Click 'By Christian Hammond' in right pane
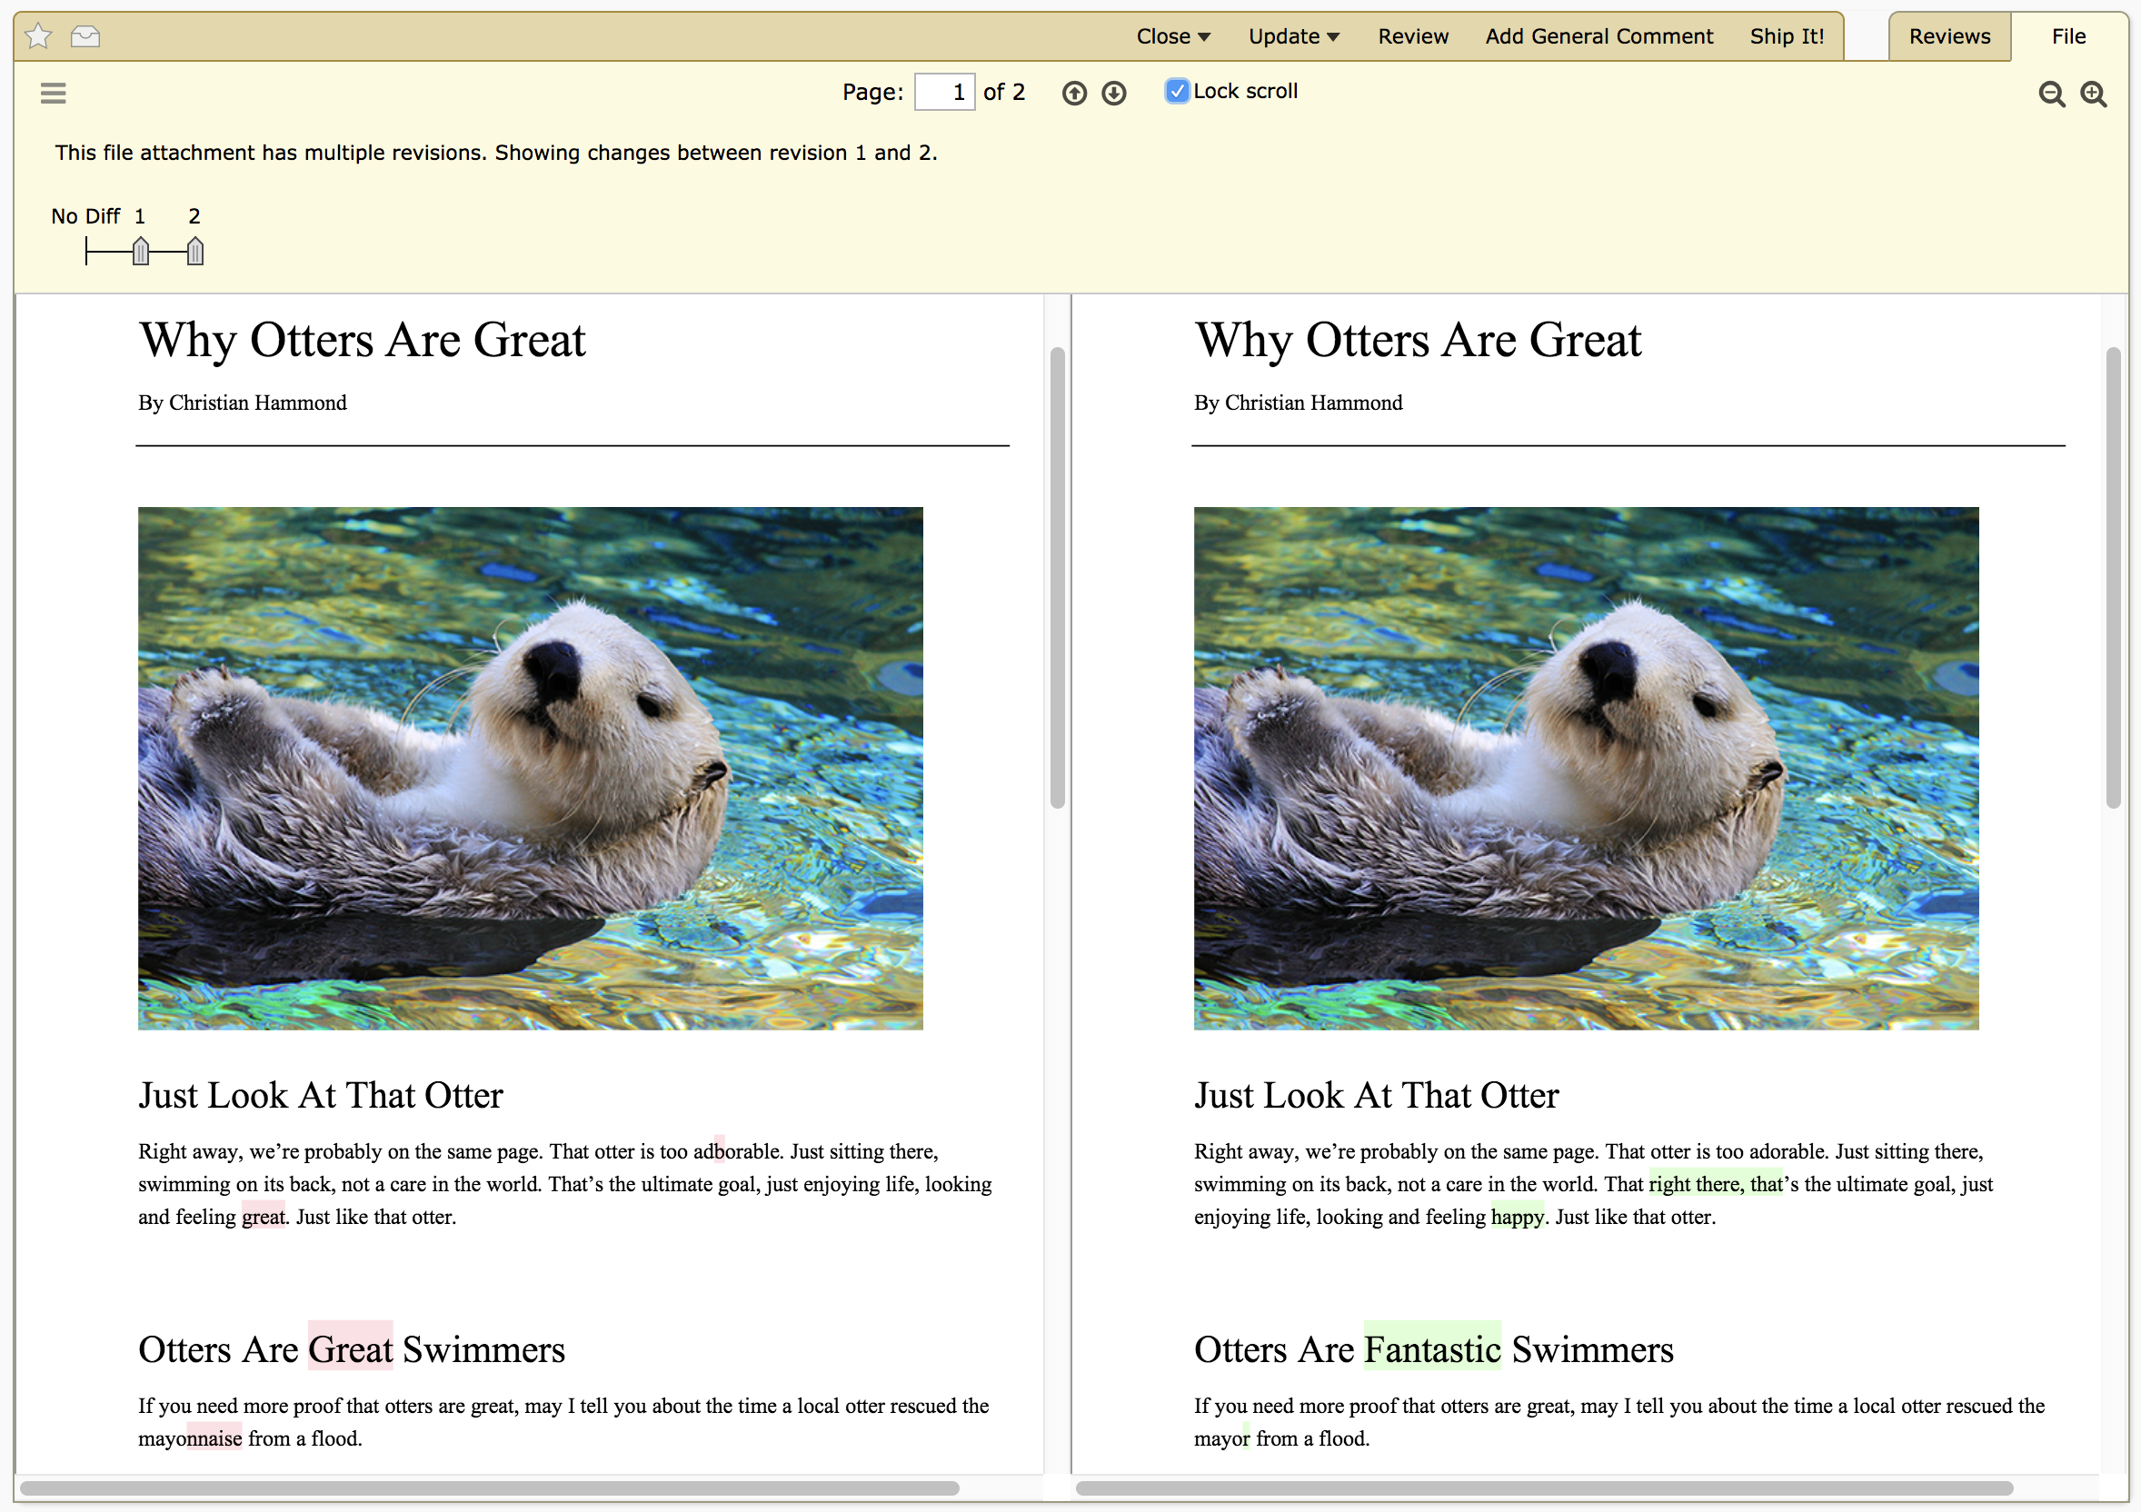This screenshot has width=2141, height=1512. (1298, 403)
